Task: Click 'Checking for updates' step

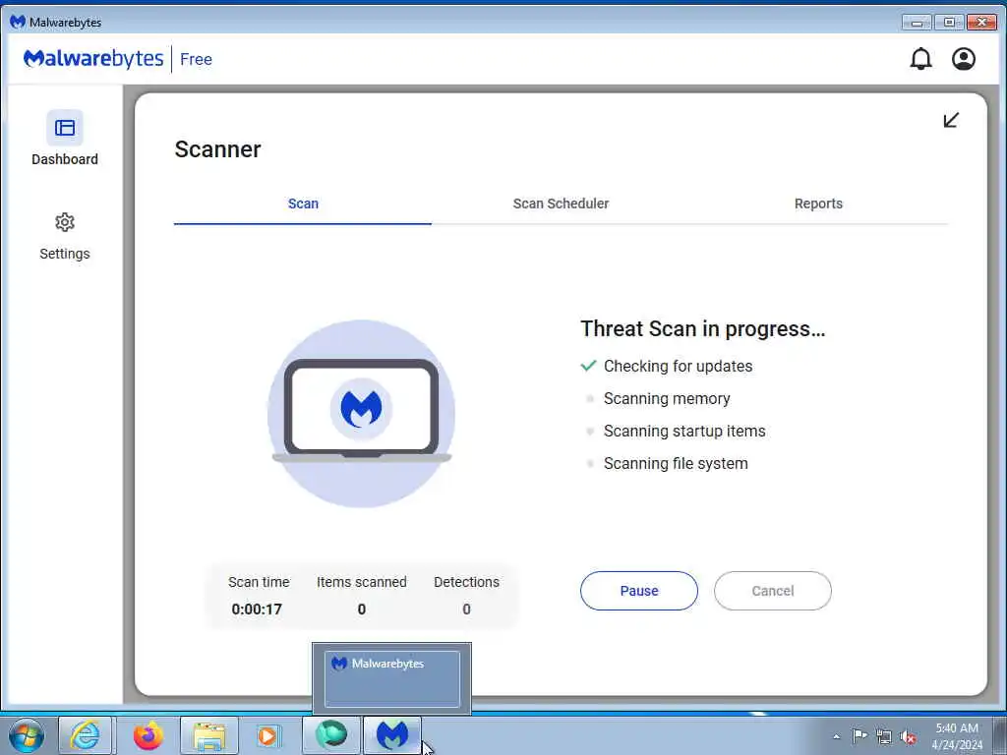Action: (679, 366)
